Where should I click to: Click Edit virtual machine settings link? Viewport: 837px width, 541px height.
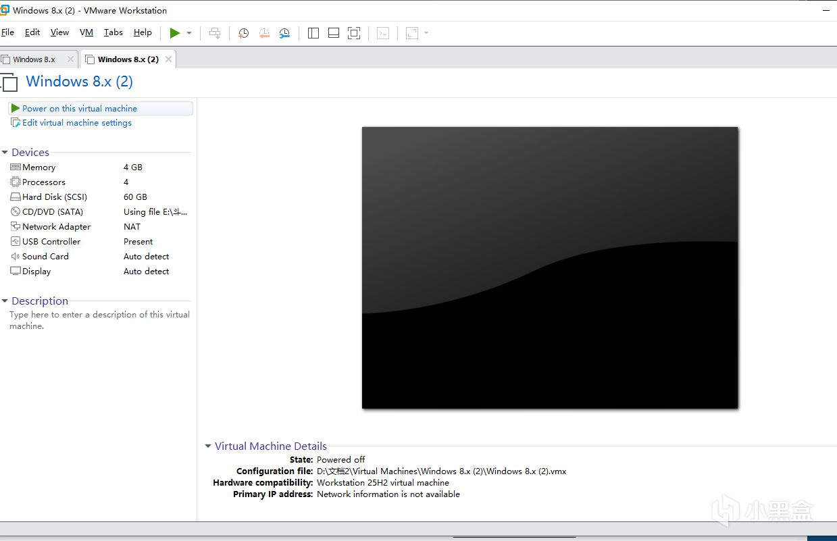click(x=77, y=123)
